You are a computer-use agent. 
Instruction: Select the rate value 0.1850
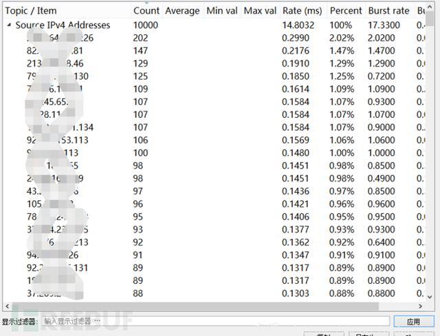pyautogui.click(x=296, y=76)
